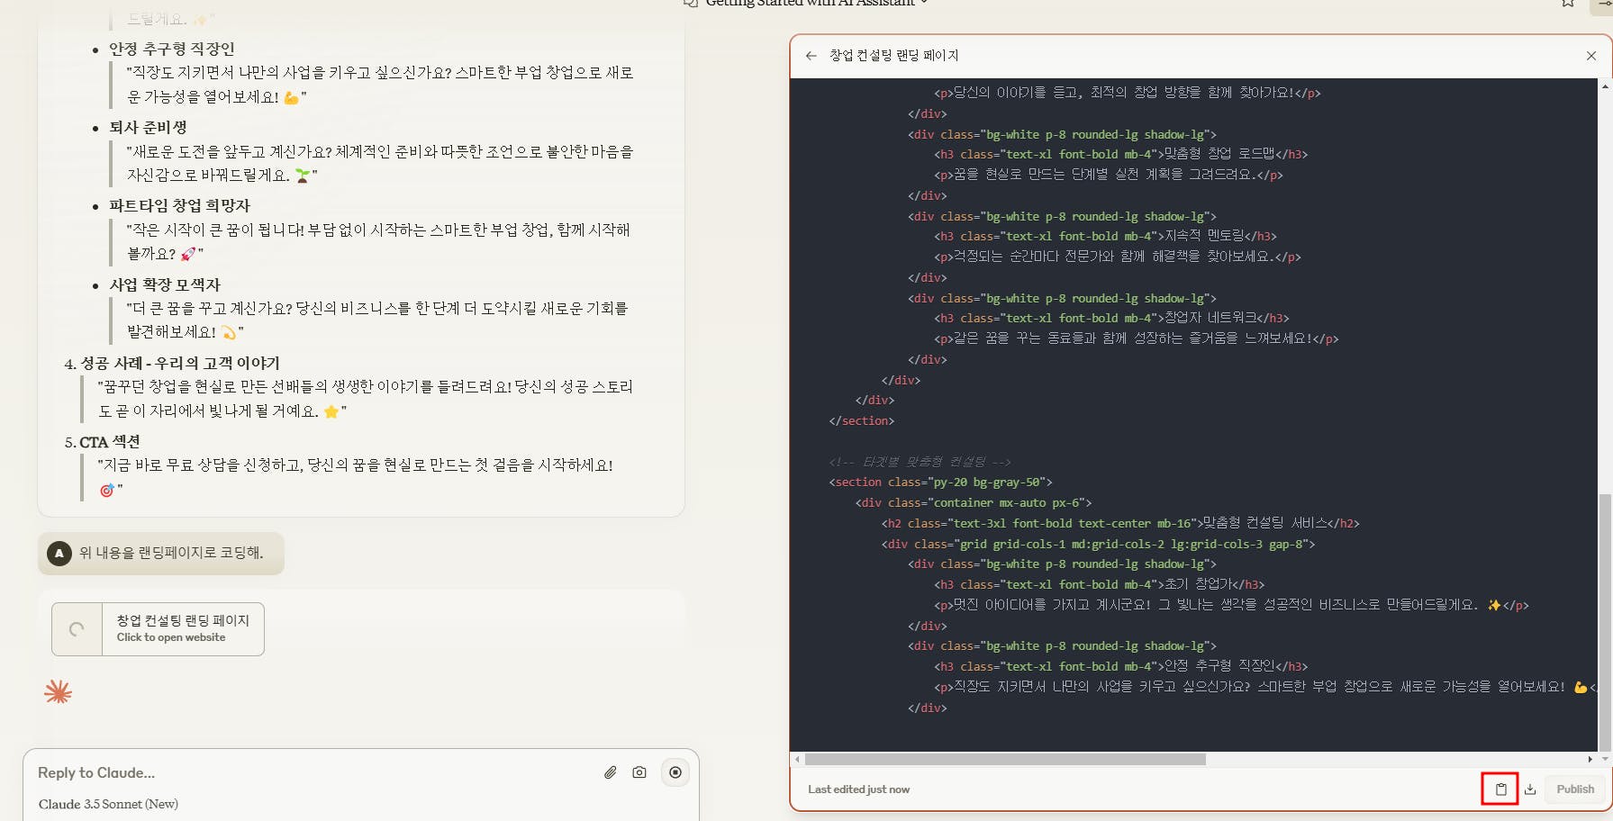
Task: Open the Claude 3.5 Sonnet (New) model selector
Action: click(x=108, y=804)
